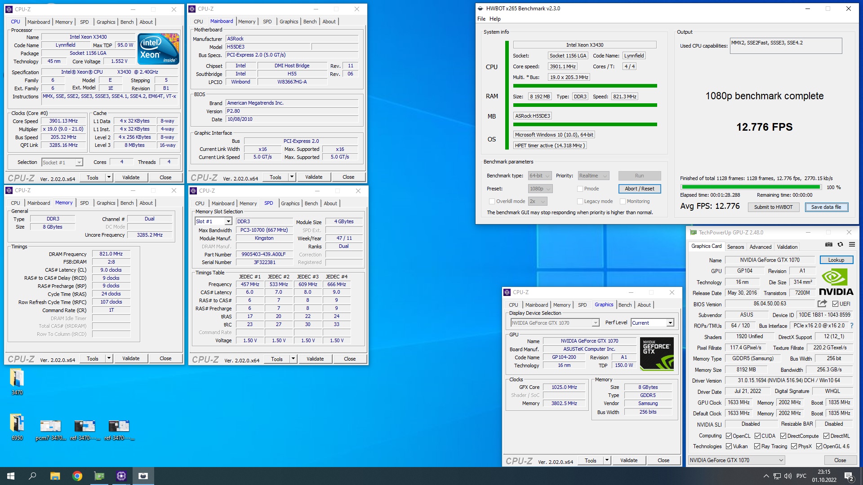Click the РУС language indicator
This screenshot has height=485, width=863.
(x=801, y=476)
